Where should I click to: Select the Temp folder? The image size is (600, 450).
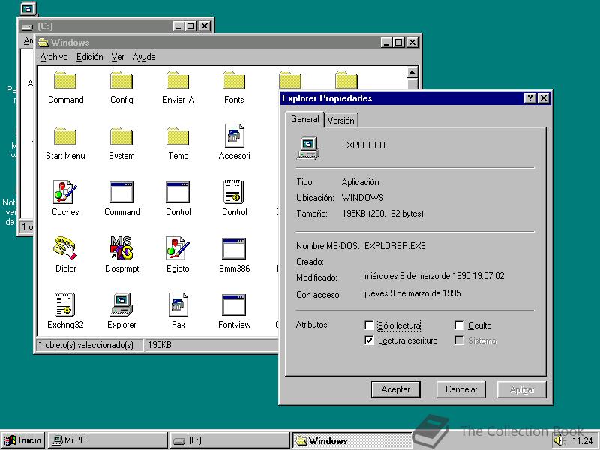pos(178,137)
